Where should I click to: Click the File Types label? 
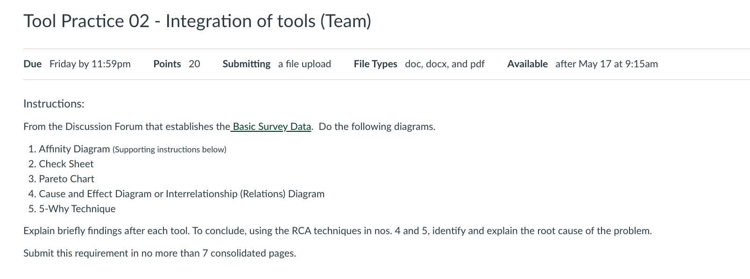(x=375, y=64)
